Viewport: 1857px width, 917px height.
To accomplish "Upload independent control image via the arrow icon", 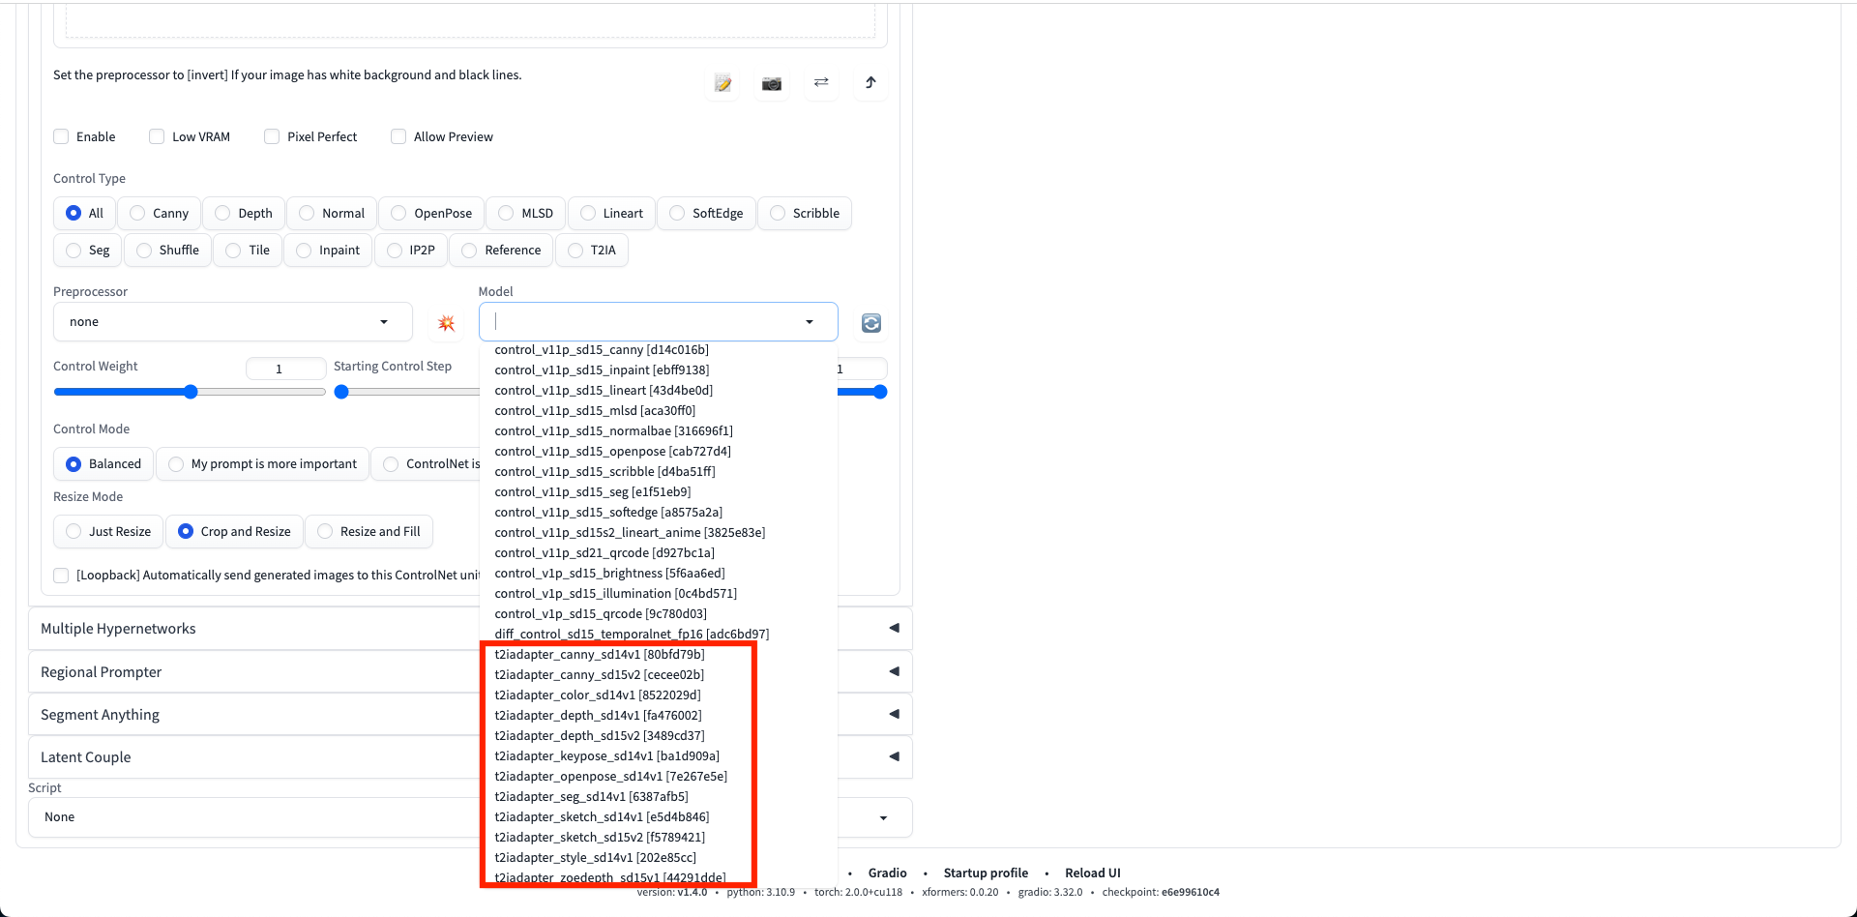I will 870,84.
